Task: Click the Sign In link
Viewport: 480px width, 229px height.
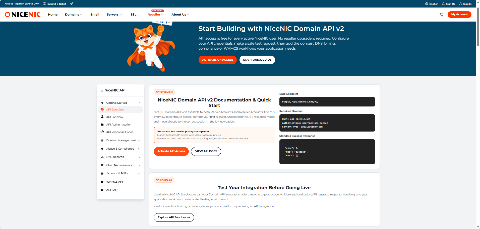Action: (467, 4)
